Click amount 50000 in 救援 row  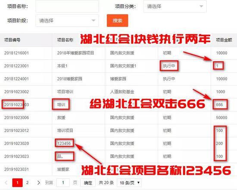pyautogui.click(x=221, y=118)
